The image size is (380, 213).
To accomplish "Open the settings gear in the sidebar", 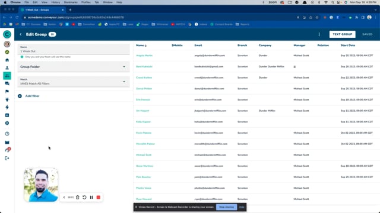I will click(7, 123).
